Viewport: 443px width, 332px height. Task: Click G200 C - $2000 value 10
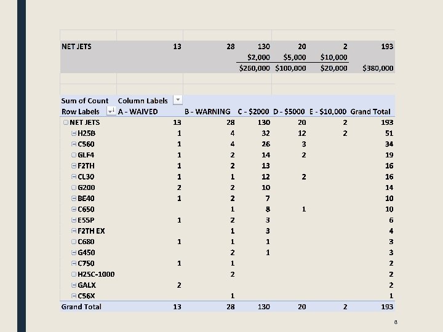pyautogui.click(x=266, y=188)
